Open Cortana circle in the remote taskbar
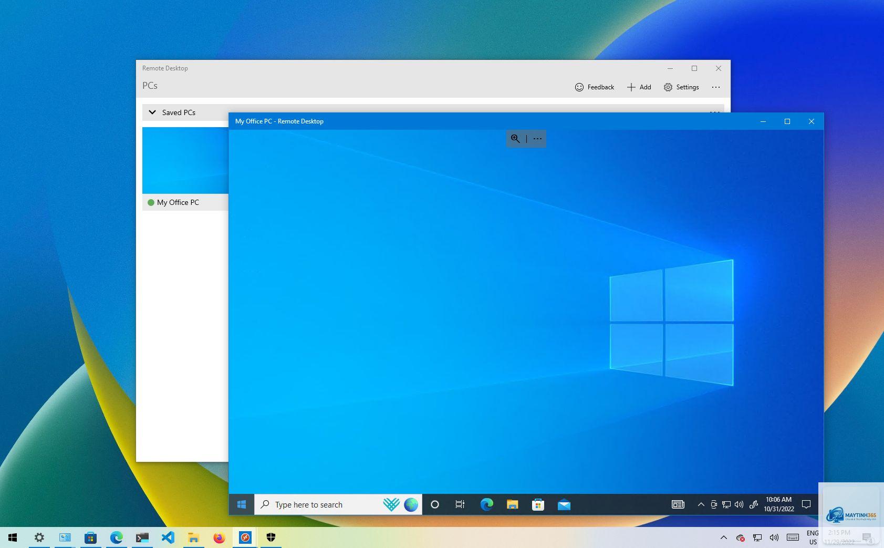 tap(434, 504)
